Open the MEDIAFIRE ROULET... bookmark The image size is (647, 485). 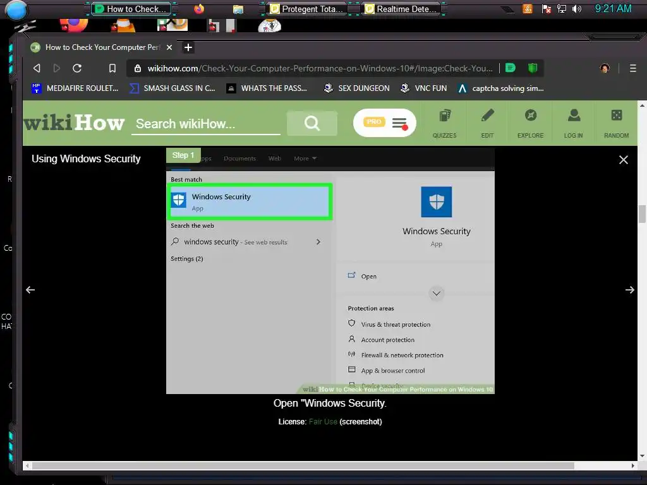pos(75,88)
